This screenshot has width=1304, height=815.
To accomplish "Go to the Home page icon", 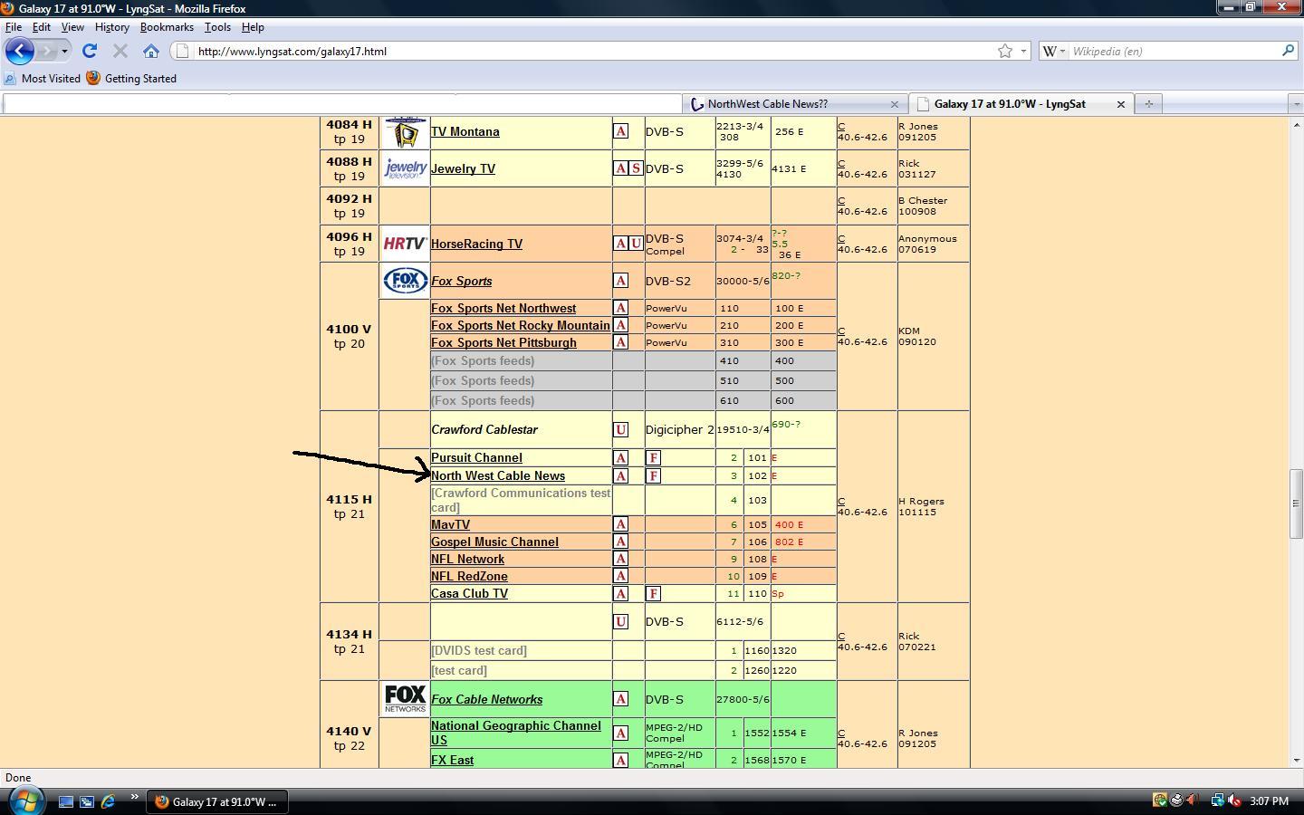I will [x=151, y=52].
